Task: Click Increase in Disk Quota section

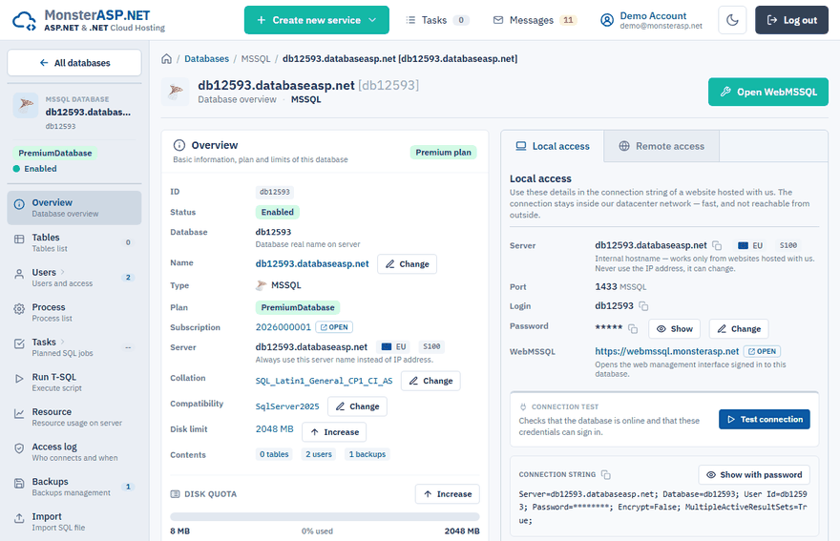Action: point(448,494)
